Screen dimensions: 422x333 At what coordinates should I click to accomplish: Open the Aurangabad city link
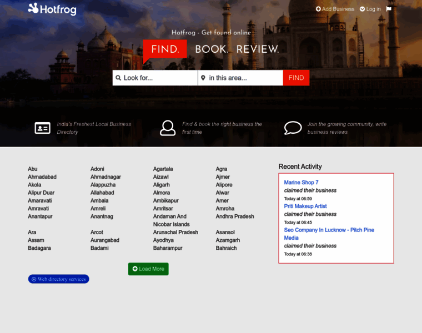[105, 240]
